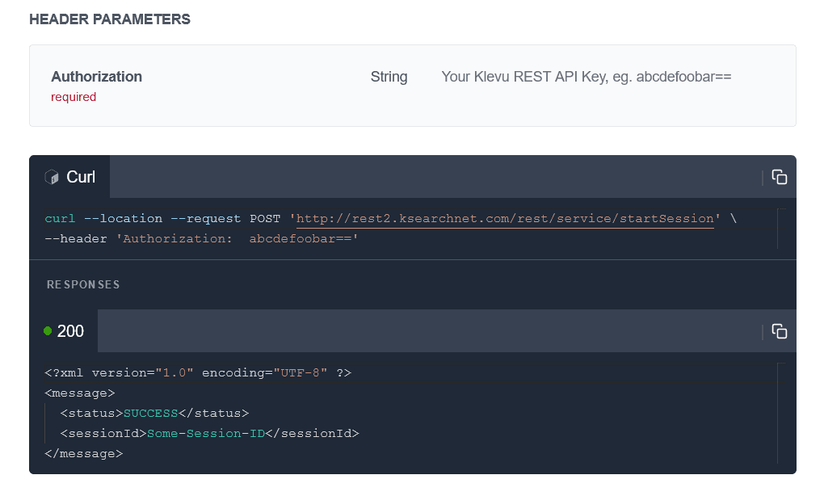The image size is (824, 496).
Task: Click the red "required" label
Action: click(74, 97)
